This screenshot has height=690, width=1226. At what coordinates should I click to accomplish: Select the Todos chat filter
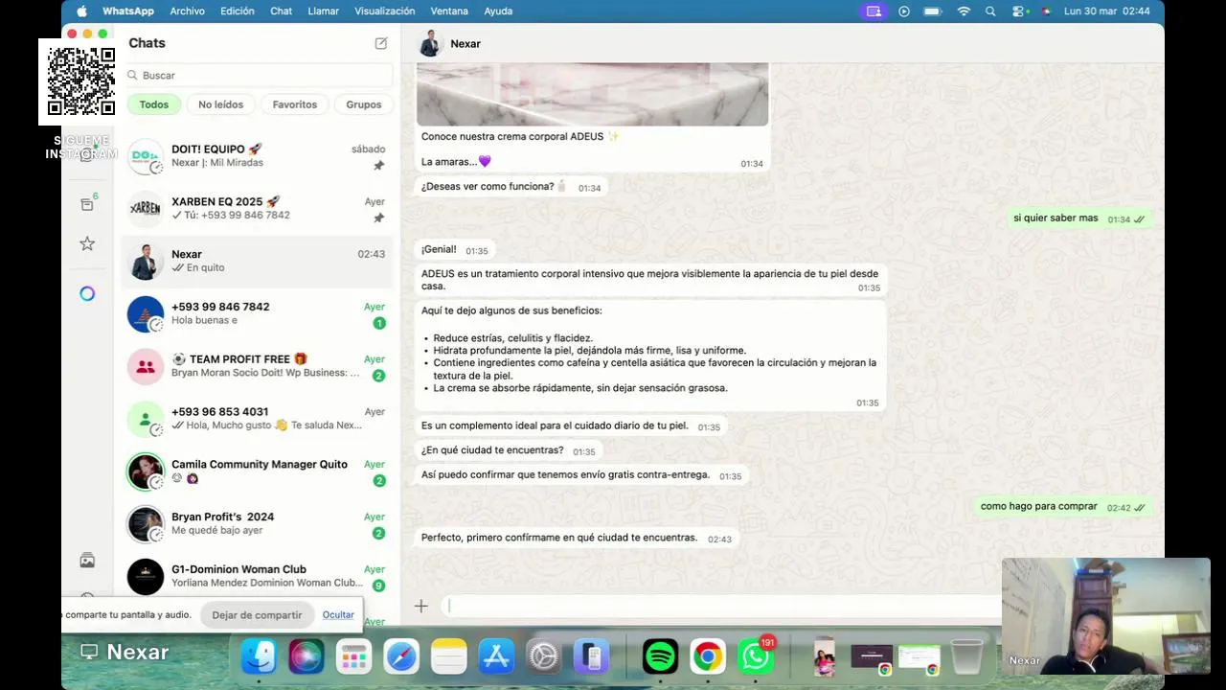click(x=154, y=104)
